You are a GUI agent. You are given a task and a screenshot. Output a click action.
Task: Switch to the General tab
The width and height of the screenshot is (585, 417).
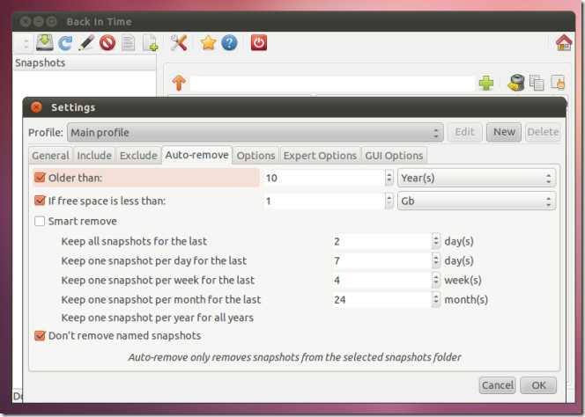(x=51, y=156)
